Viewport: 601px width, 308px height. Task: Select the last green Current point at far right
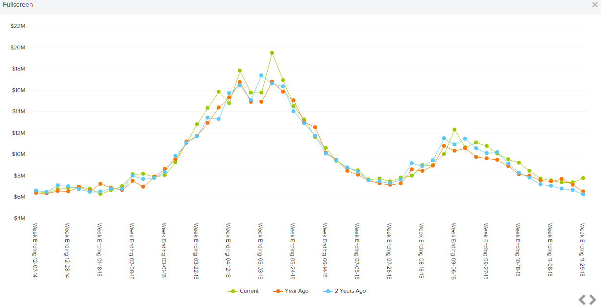click(583, 178)
